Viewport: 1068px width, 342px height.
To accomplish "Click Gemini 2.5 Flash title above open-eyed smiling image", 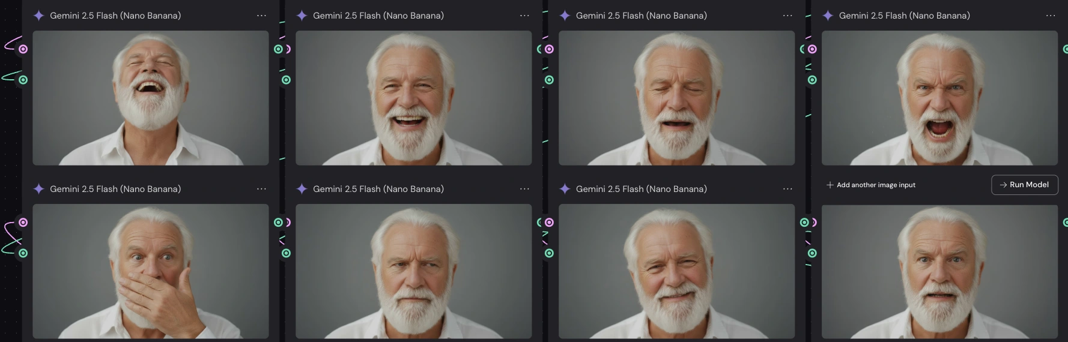I will click(x=378, y=16).
